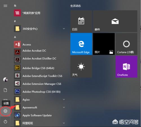Open the user account avatar

[5, 79]
